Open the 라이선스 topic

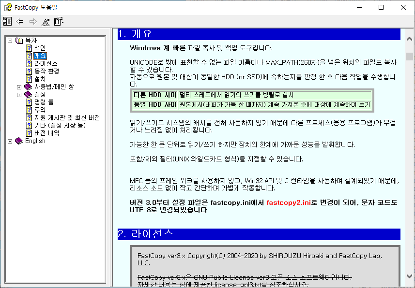click(46, 64)
